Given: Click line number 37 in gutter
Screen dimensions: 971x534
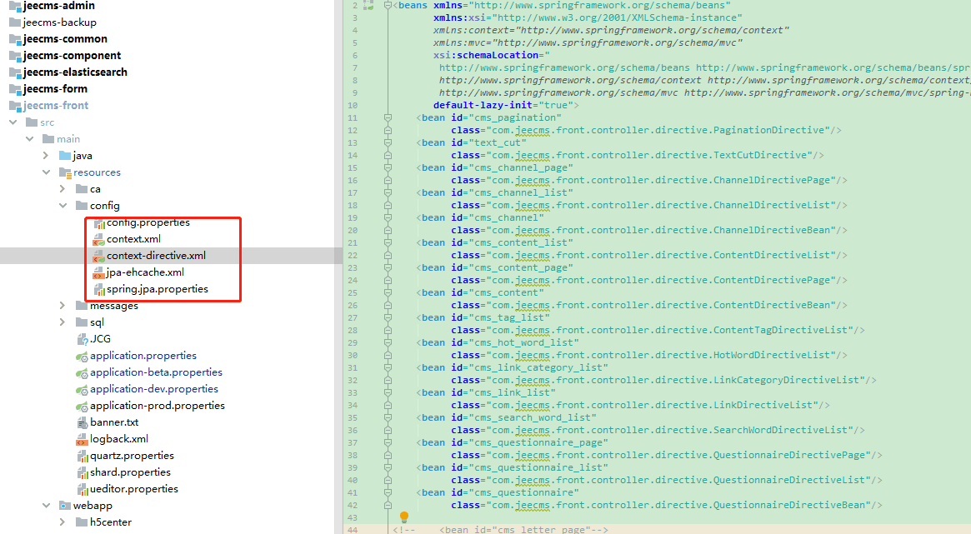Looking at the screenshot, I should point(353,442).
